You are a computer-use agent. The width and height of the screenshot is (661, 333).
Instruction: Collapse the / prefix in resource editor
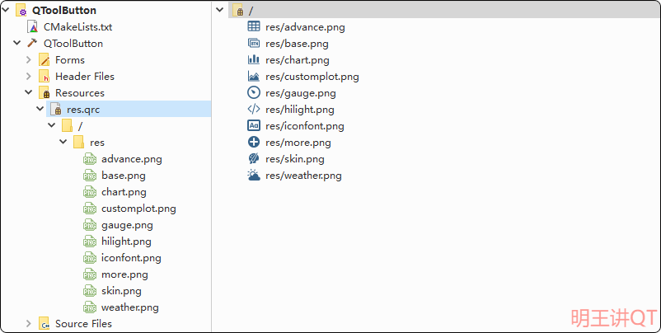[x=219, y=9]
